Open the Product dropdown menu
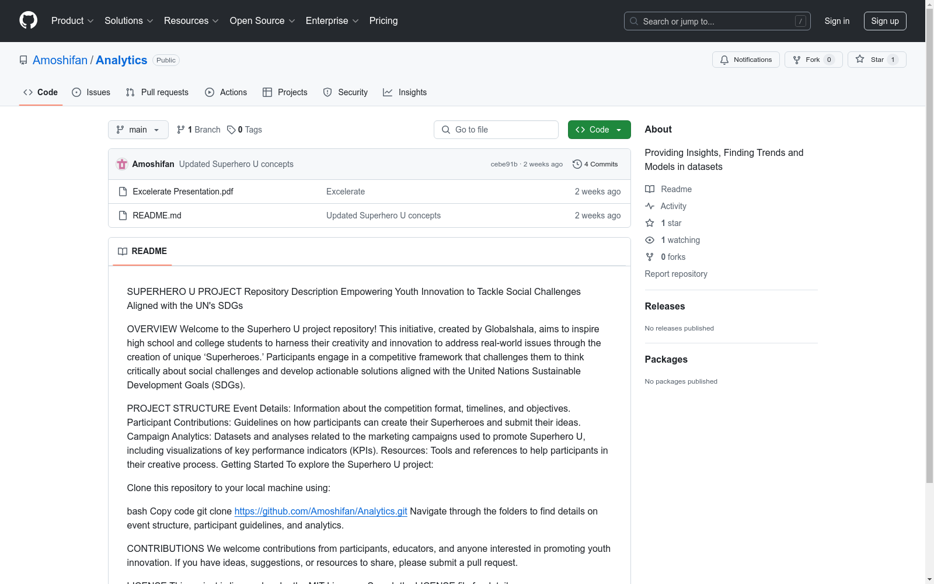The height and width of the screenshot is (584, 934). tap(72, 21)
